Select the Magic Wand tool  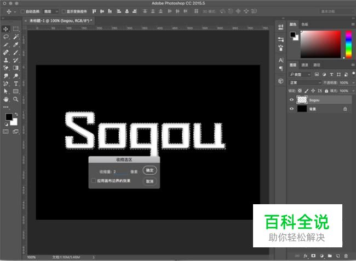click(x=16, y=37)
